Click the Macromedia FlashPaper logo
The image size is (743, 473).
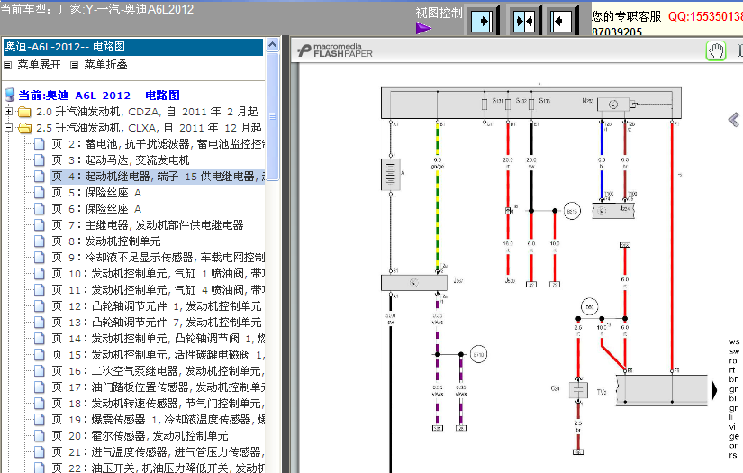coord(335,50)
